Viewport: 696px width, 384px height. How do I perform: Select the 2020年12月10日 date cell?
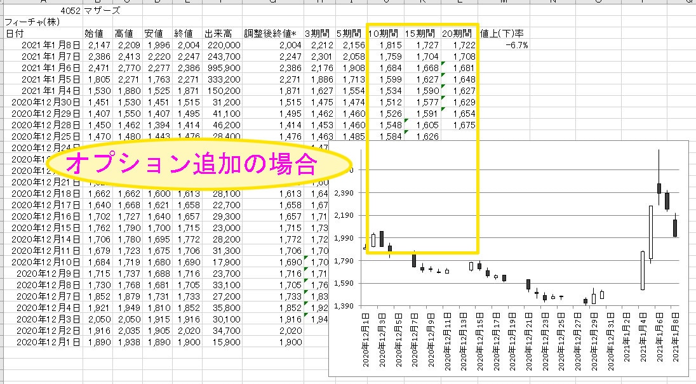pos(43,262)
